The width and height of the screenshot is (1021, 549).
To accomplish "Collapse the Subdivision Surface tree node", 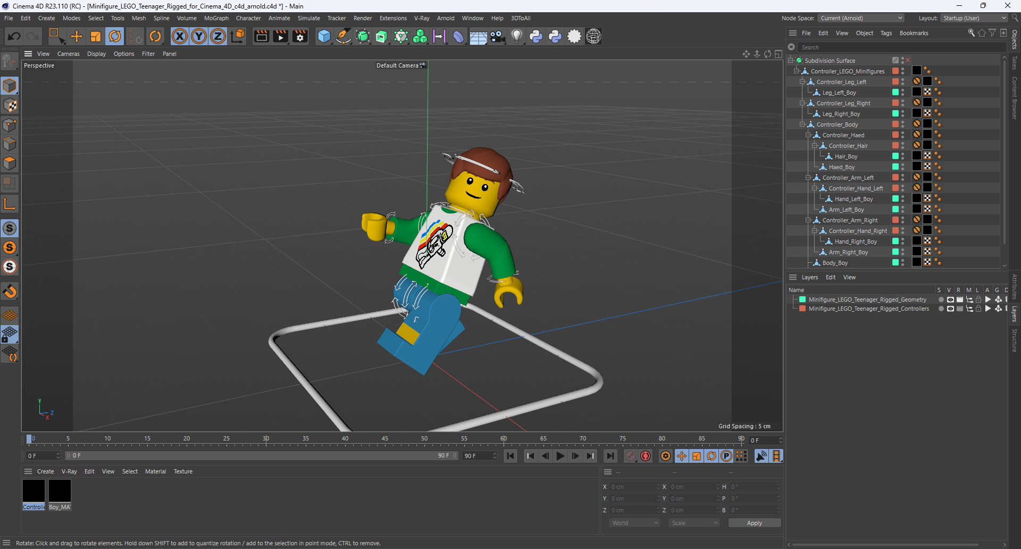I will pyautogui.click(x=791, y=60).
